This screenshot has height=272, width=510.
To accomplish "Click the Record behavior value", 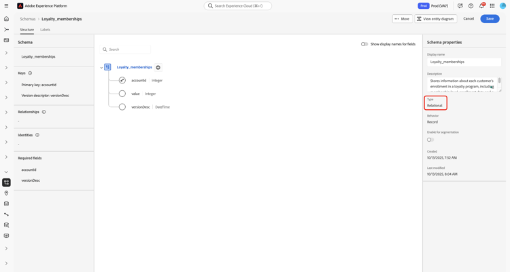I will point(432,122).
